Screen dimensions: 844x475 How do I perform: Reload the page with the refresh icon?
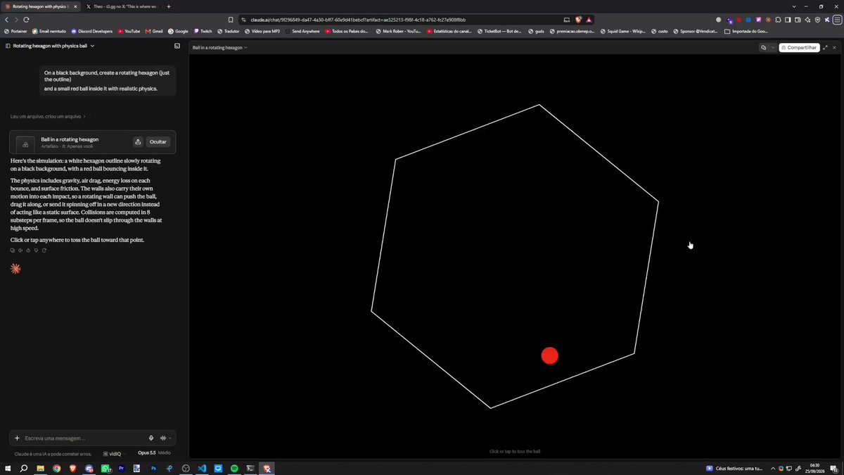(27, 20)
